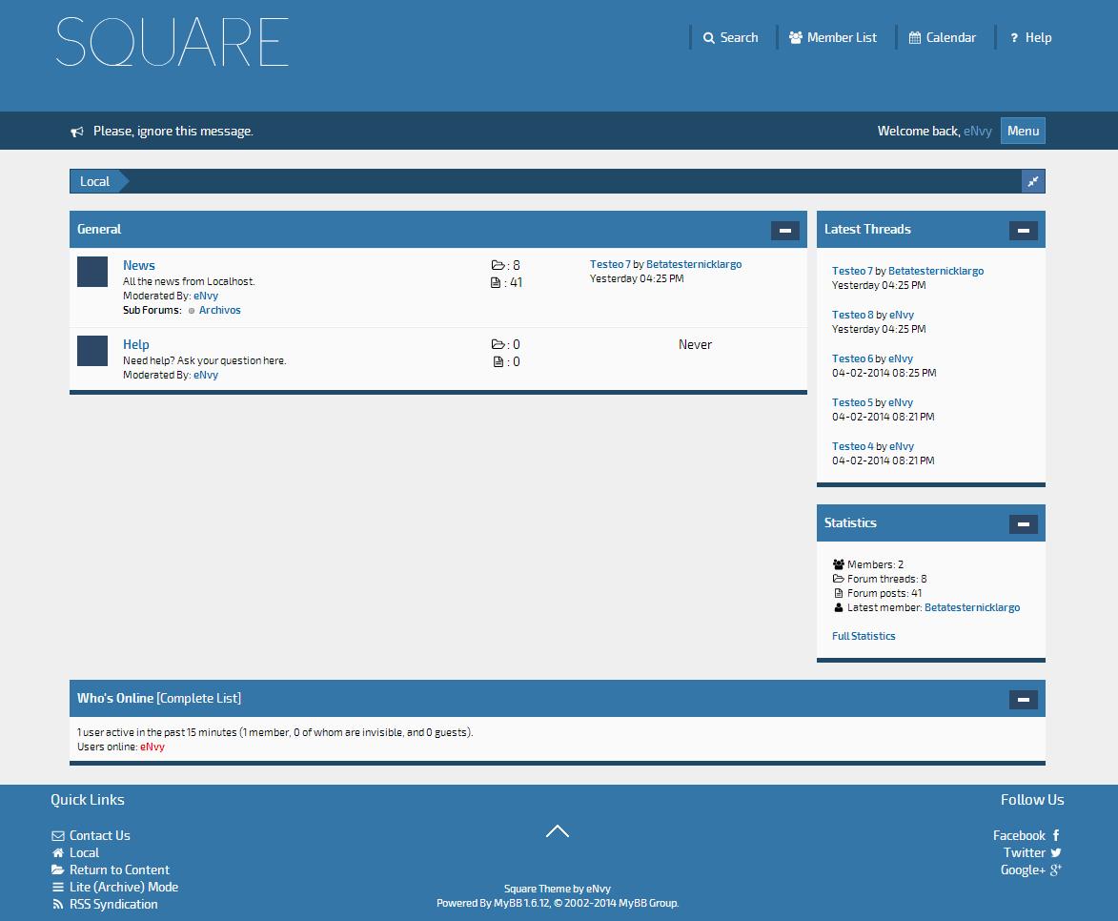1118x921 pixels.
Task: Open the News forum
Action: pyautogui.click(x=139, y=265)
